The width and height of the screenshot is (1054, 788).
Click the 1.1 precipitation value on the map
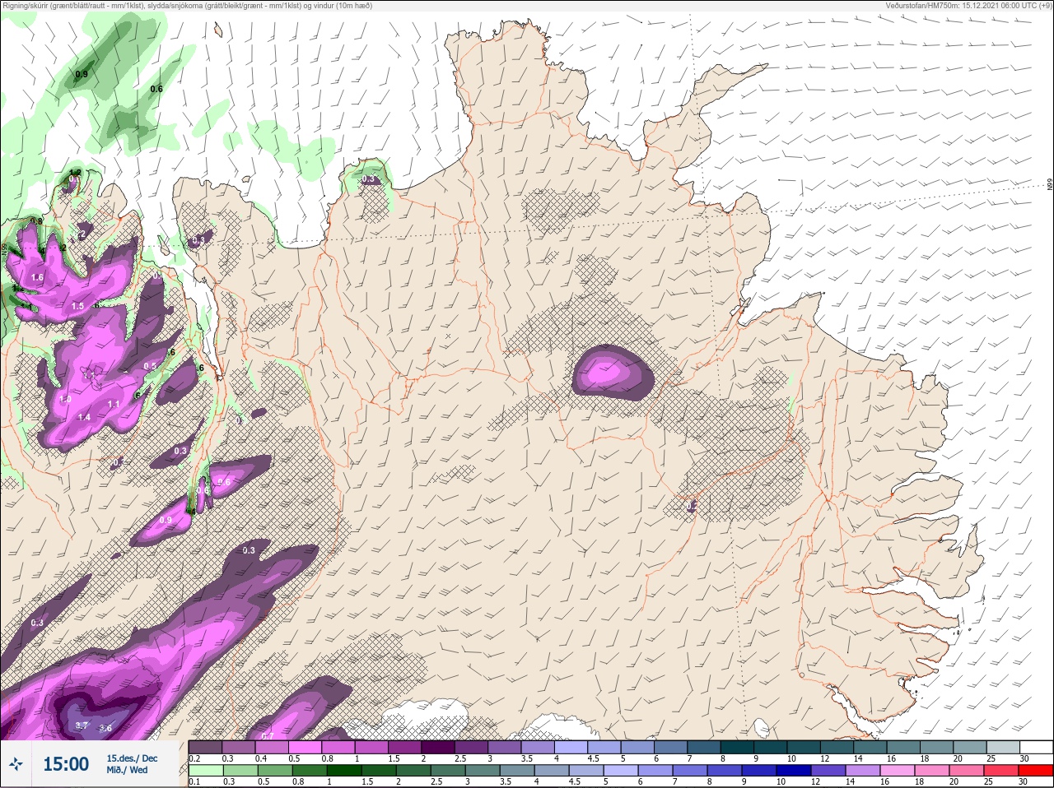(114, 405)
